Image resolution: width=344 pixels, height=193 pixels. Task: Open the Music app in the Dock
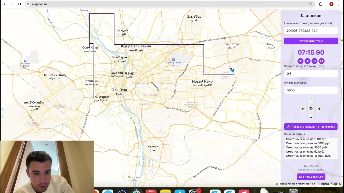[x=244, y=191]
